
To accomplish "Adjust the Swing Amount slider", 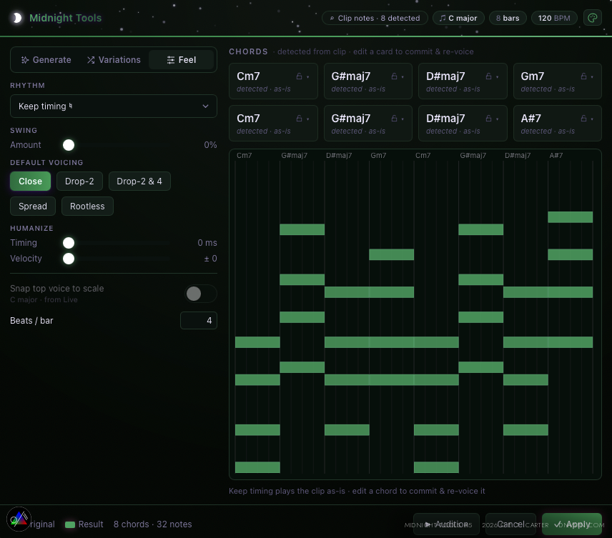I will [69, 145].
